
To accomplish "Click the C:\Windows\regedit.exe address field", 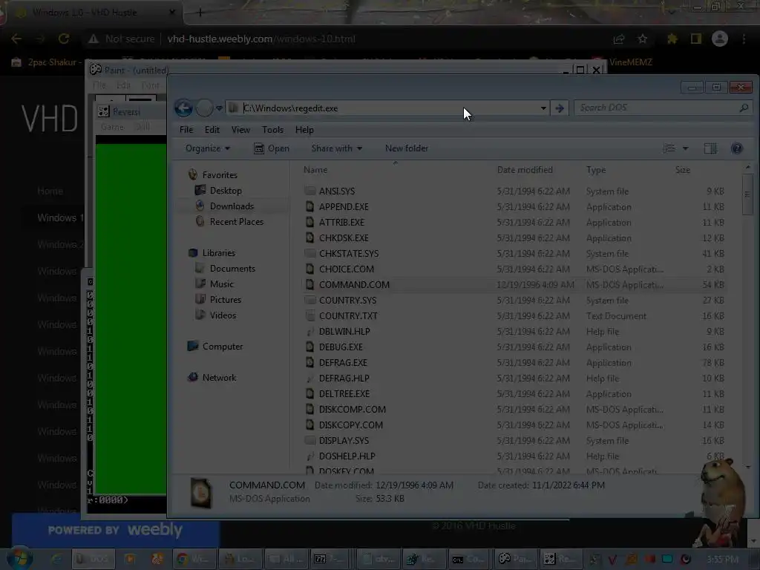I will [387, 108].
